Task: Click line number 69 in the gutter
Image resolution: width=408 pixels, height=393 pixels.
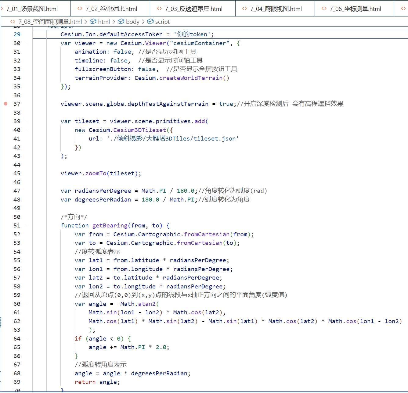Action: 17,382
